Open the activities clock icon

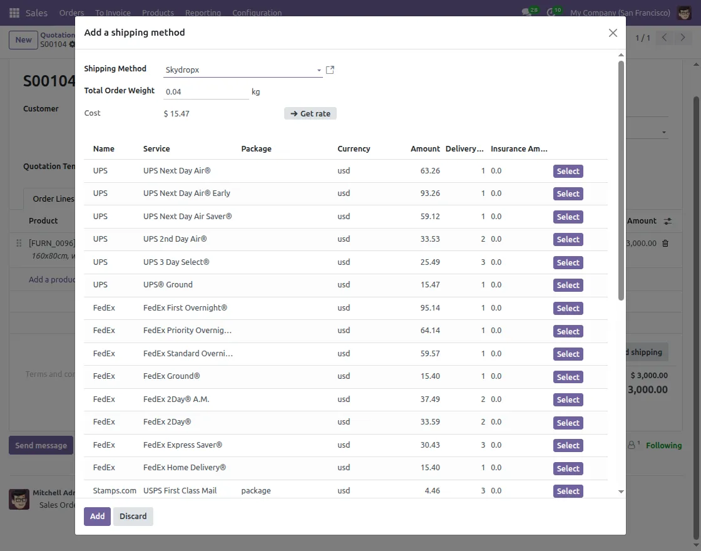click(550, 11)
